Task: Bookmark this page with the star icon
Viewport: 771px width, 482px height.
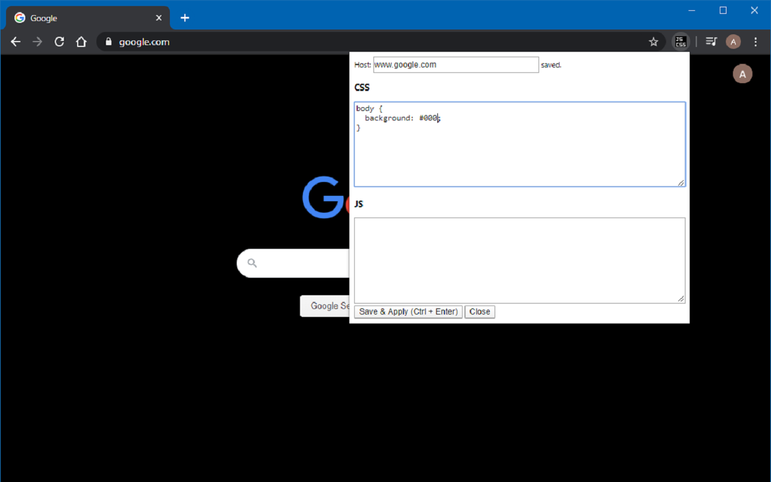Action: 654,42
